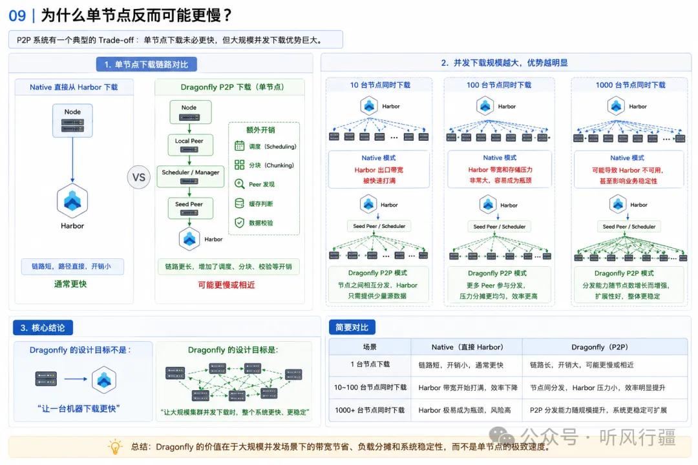Click the Peer 发现 magnifier icon
This screenshot has width=698, height=465.
[240, 184]
